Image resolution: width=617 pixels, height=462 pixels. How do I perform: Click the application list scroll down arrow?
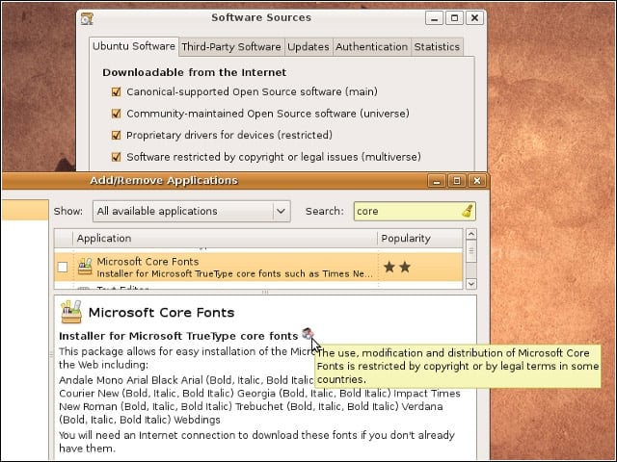(471, 284)
